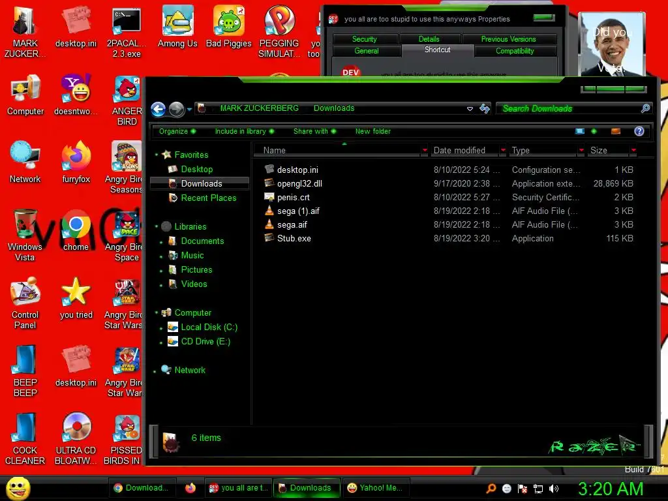The image size is (668, 501).
Task: Open the Share with dropdown
Action: [315, 131]
